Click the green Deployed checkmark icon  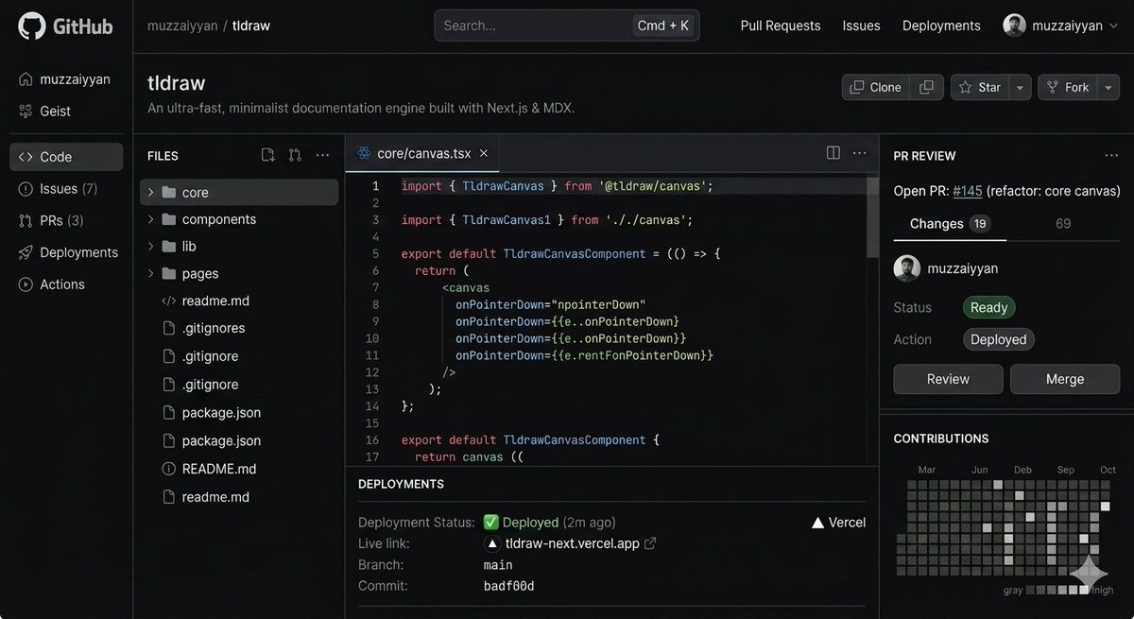pyautogui.click(x=490, y=522)
